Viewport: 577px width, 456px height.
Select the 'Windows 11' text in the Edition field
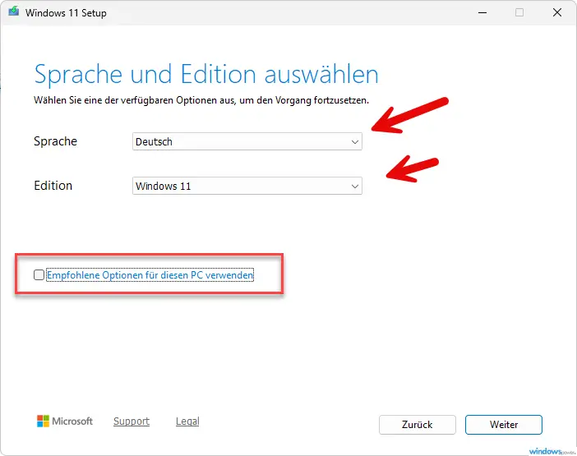[x=164, y=187]
